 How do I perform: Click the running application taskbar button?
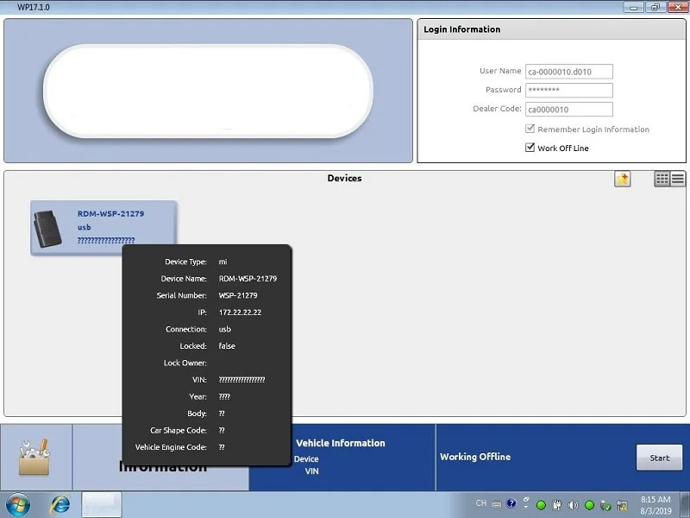[x=102, y=504]
